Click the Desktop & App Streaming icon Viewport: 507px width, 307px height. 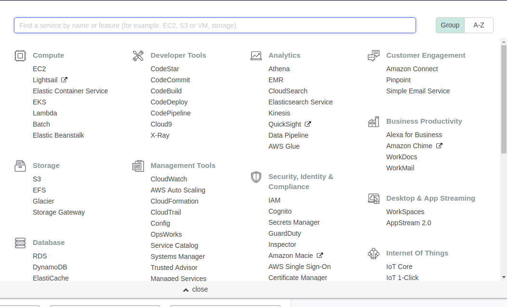(x=374, y=199)
